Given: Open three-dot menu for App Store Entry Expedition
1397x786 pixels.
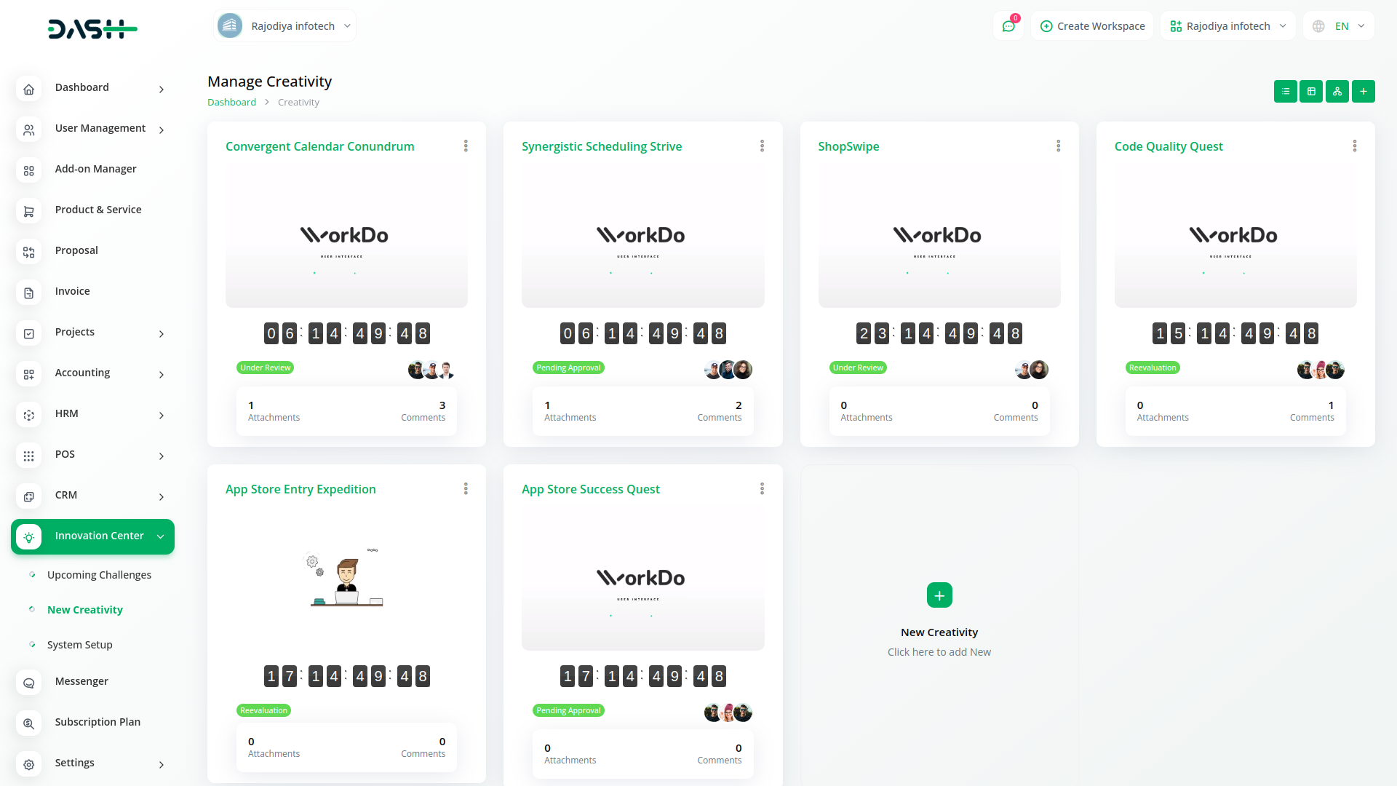Looking at the screenshot, I should (x=466, y=489).
